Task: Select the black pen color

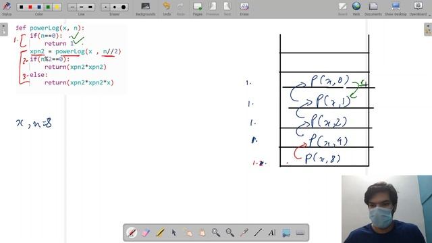Action: click(x=21, y=7)
